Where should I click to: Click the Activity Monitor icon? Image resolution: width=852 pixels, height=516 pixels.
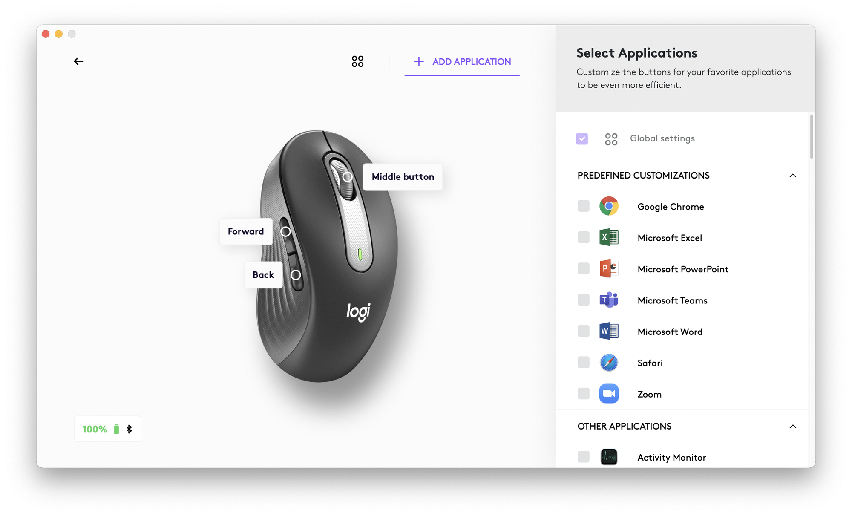[609, 457]
